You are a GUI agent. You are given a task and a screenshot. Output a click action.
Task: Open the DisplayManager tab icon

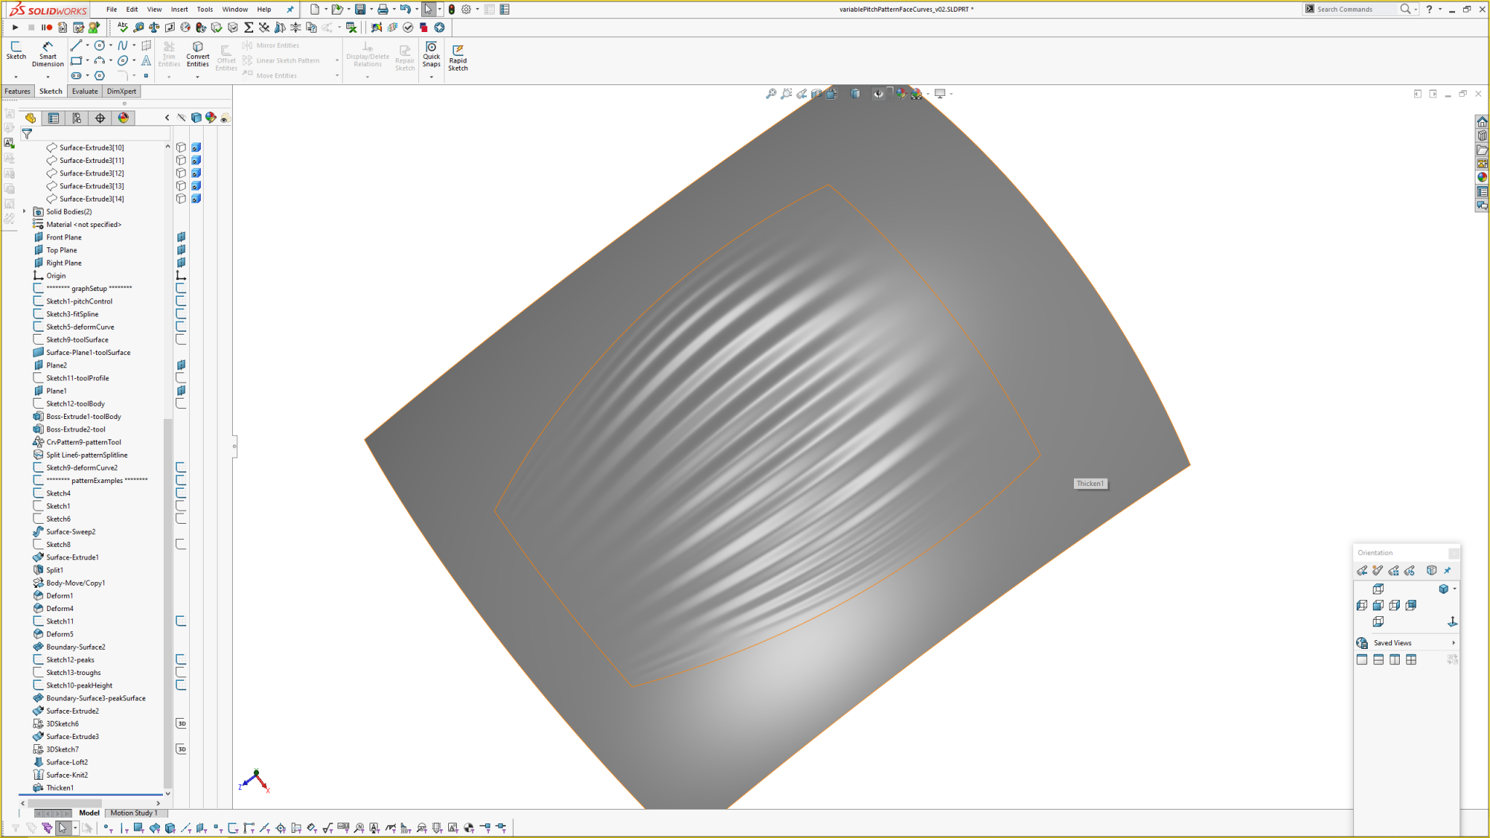coord(124,118)
